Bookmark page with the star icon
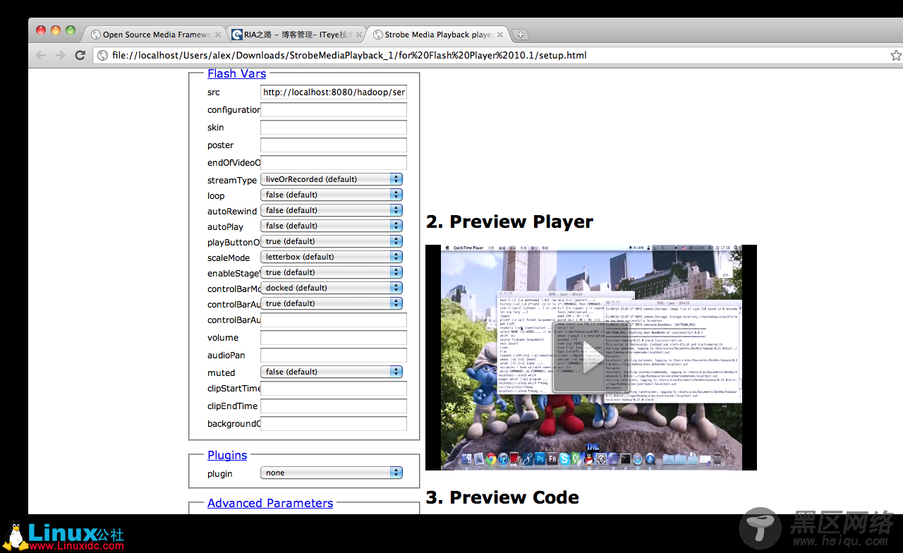Image resolution: width=903 pixels, height=553 pixels. click(895, 55)
